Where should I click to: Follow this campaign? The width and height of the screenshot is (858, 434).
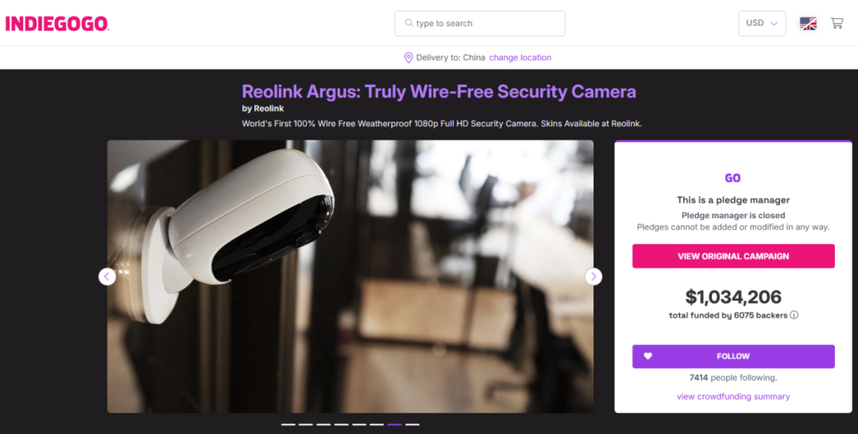pyautogui.click(x=733, y=356)
